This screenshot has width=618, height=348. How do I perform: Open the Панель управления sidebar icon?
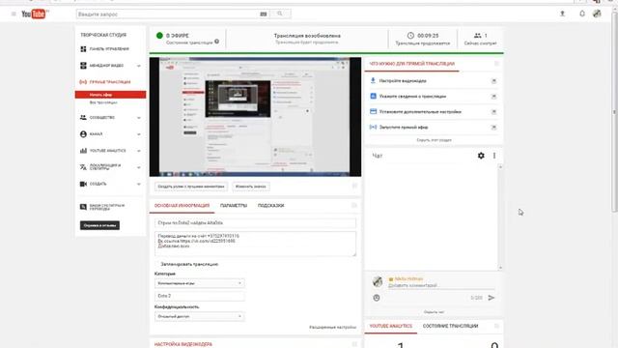coord(83,49)
